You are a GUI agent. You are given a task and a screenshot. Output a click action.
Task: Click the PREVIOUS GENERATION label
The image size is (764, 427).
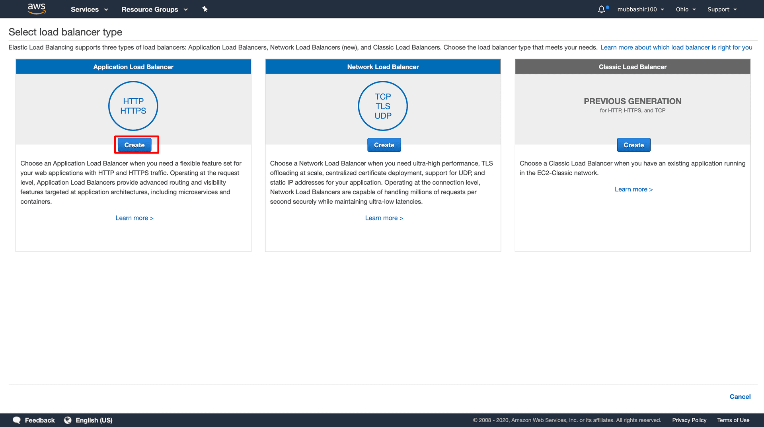click(633, 101)
